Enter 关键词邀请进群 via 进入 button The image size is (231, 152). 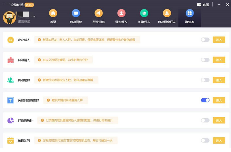[x=219, y=100]
